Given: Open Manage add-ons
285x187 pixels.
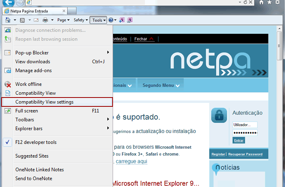Looking at the screenshot, I should (x=57, y=71).
